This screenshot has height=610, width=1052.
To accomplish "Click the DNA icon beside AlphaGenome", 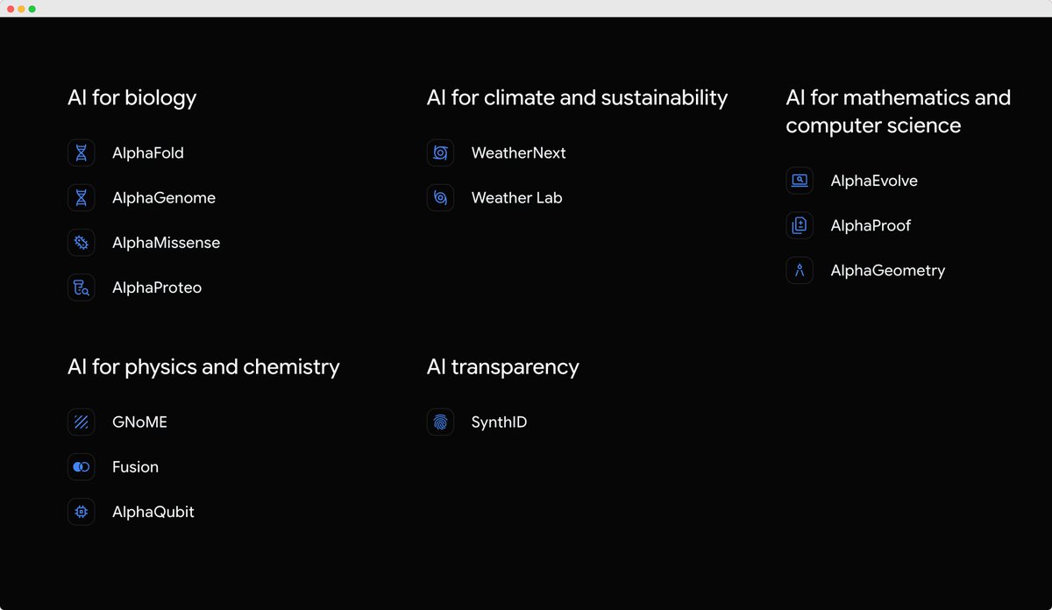I will pyautogui.click(x=81, y=198).
